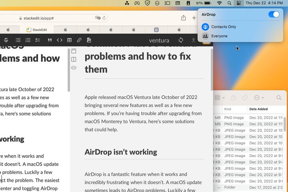The height and width of the screenshot is (192, 288).
Task: Insert an unordered bullet list
Action: click(18, 40)
